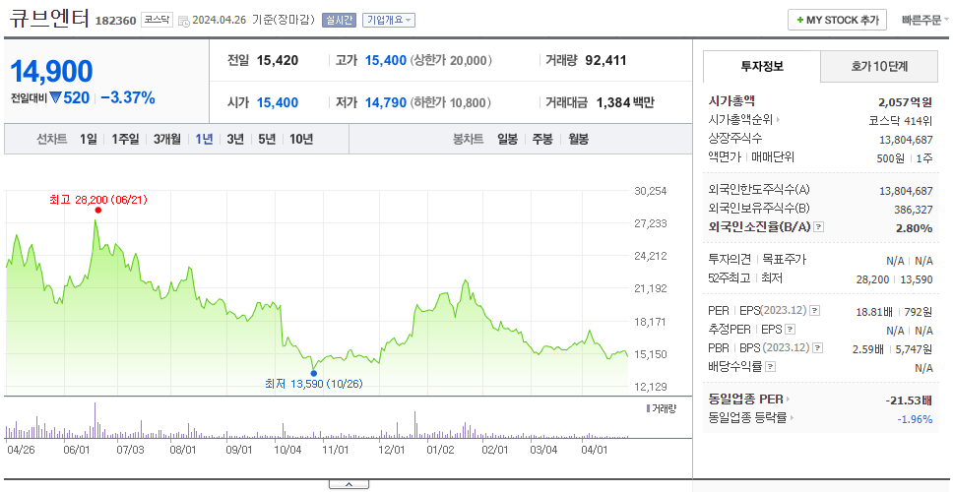
Task: Click the 코스닥 414위 ranking text
Action: [901, 120]
